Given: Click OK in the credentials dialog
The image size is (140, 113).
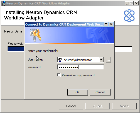Looking at the screenshot, I should [78, 92].
